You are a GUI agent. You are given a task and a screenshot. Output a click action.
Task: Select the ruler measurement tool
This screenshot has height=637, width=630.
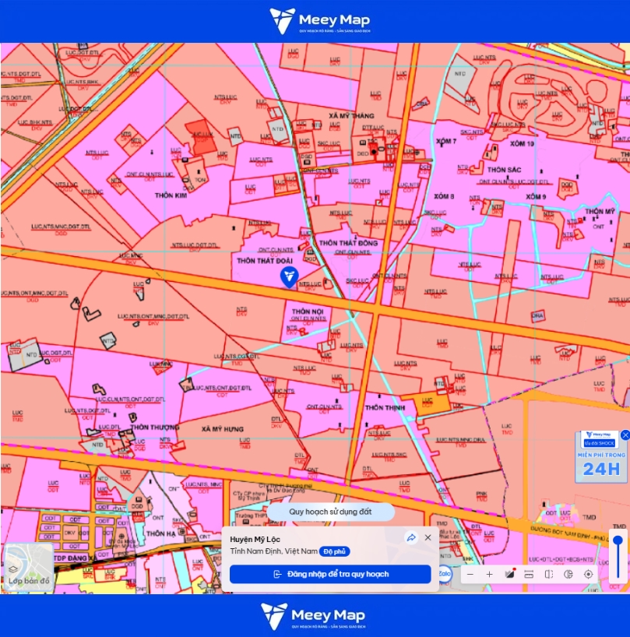coord(529,574)
